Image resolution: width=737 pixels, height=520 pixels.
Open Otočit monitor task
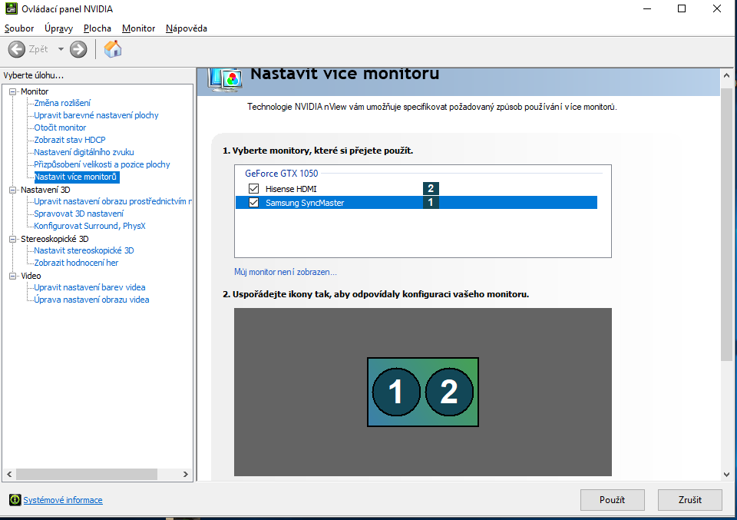click(60, 128)
